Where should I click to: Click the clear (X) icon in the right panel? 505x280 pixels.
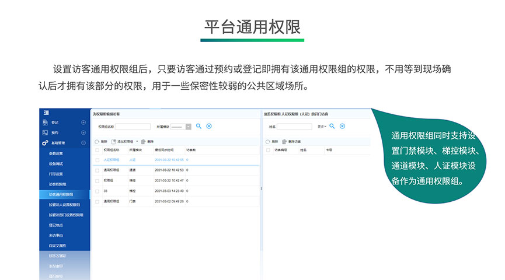tap(343, 126)
